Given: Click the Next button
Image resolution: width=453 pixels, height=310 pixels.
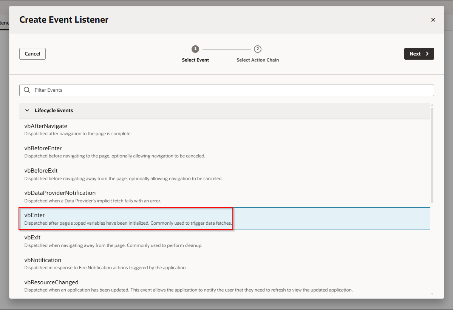Looking at the screenshot, I should pos(419,54).
